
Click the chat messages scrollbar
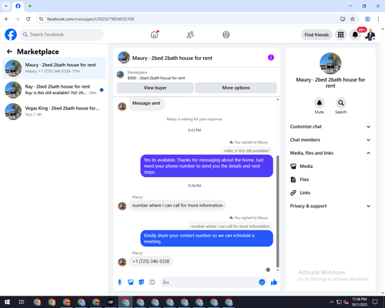coord(277,211)
